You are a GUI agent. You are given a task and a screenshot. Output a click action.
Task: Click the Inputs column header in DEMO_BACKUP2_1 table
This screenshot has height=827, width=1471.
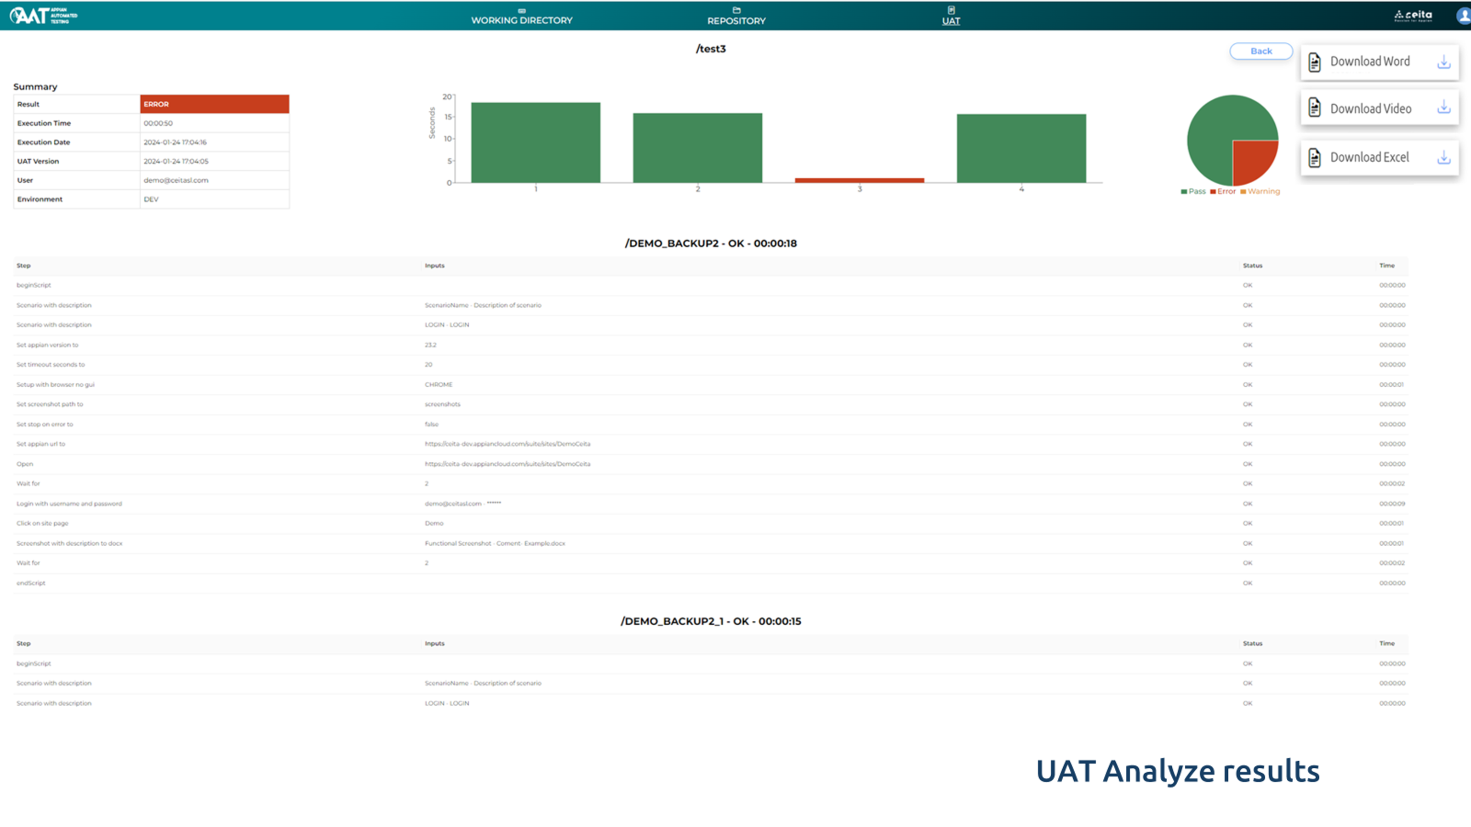434,643
